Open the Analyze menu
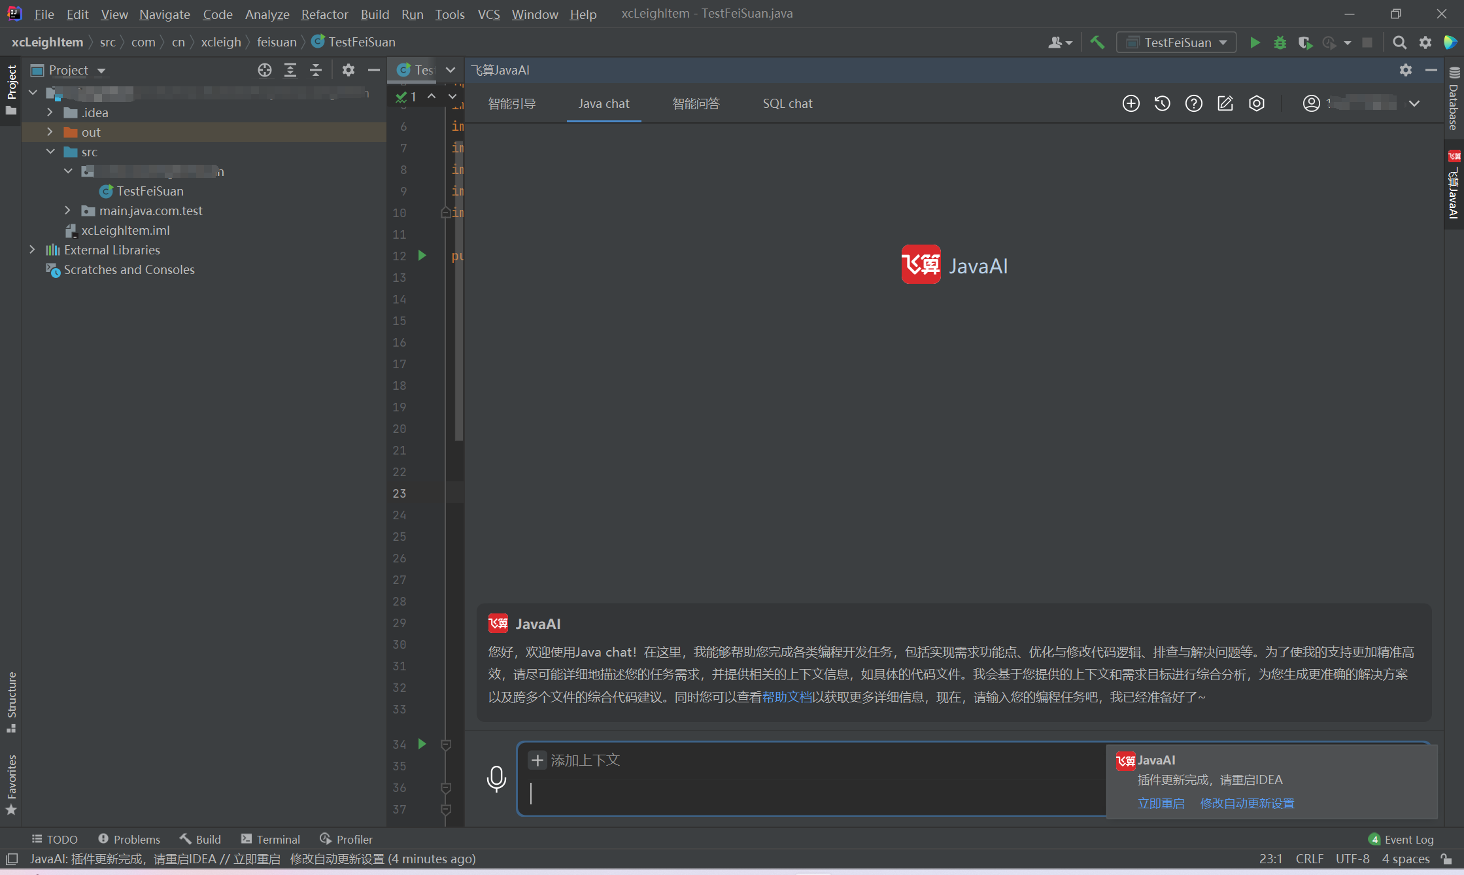 pos(267,14)
